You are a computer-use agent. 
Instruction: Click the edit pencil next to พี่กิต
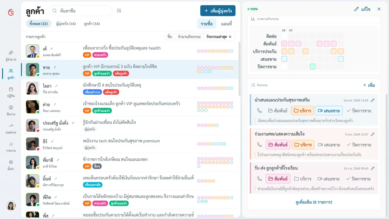click(56, 197)
